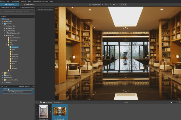Open the image browser filter dropdown
This screenshot has height=120, width=181.
[41, 102]
